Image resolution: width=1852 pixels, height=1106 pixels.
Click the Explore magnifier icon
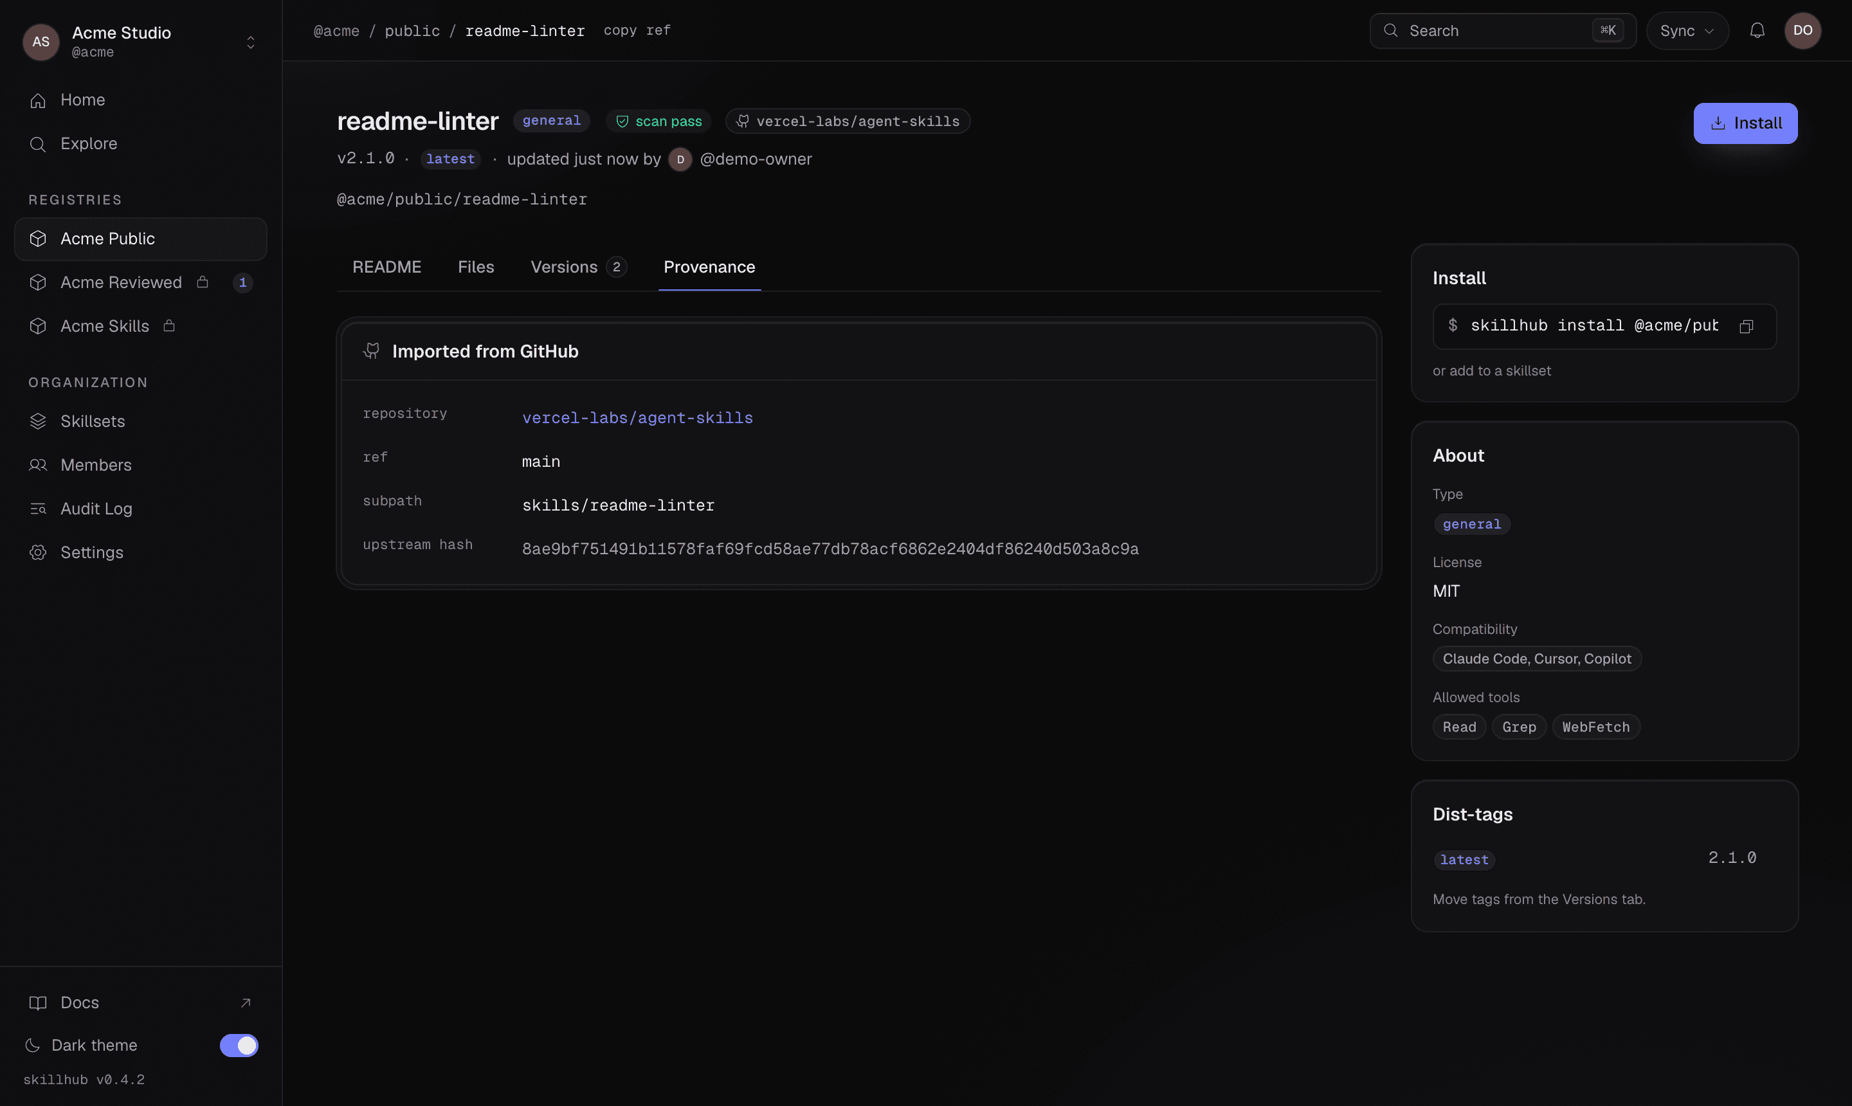click(38, 144)
